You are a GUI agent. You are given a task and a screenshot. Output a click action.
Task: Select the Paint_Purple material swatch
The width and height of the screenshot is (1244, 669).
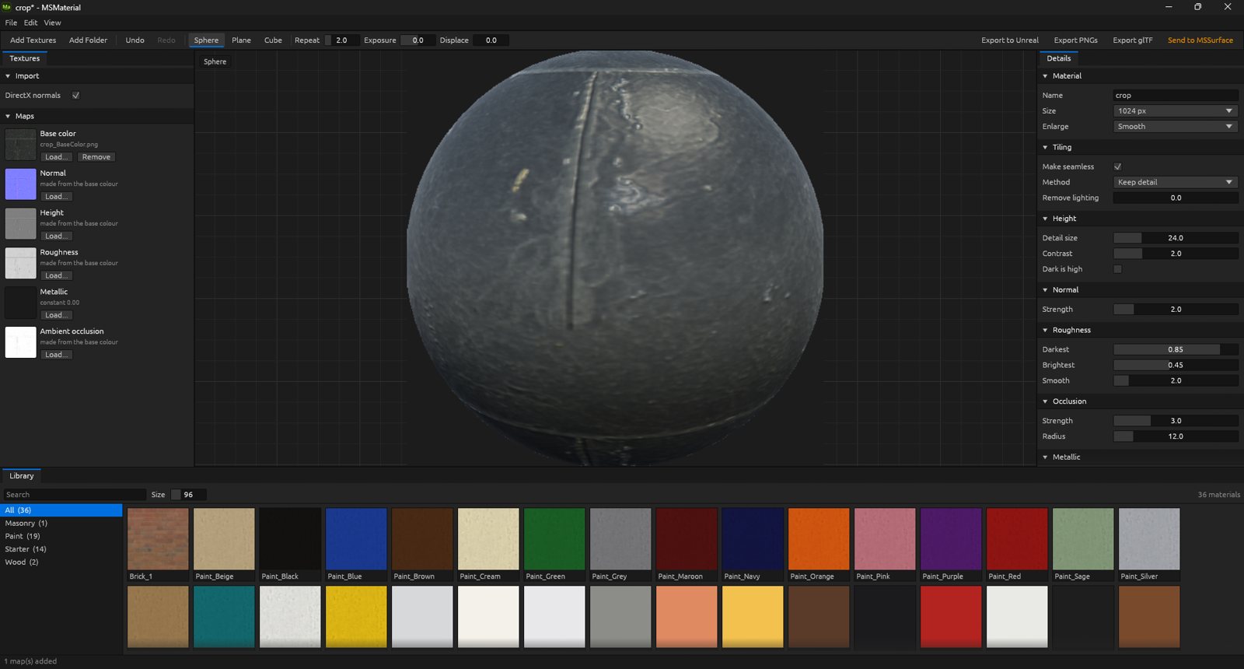click(951, 545)
